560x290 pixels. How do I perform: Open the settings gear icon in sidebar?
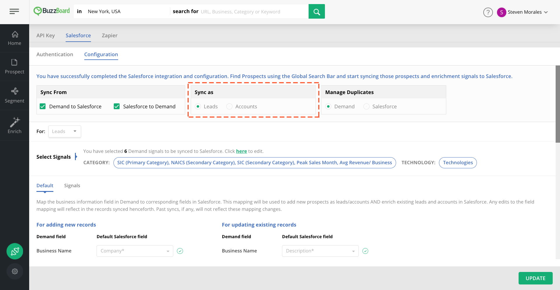[15, 271]
